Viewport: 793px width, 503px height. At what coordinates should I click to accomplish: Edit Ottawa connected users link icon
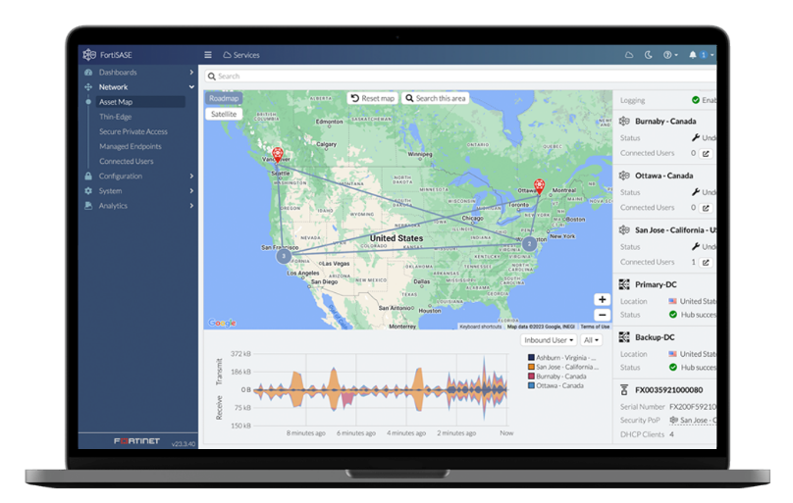click(706, 208)
